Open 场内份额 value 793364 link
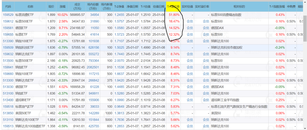This screenshot has width=307, height=130. (x=94, y=61)
